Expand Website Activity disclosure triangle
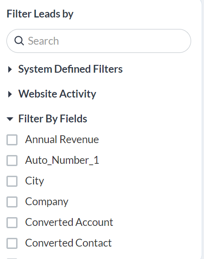The image size is (204, 259). click(10, 94)
